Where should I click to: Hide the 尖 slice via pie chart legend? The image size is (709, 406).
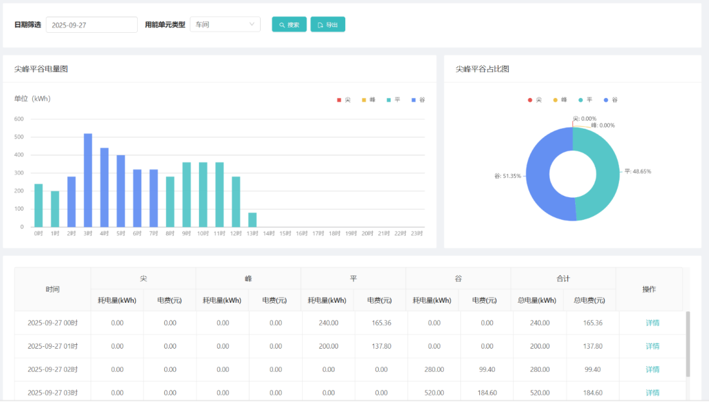coord(535,100)
